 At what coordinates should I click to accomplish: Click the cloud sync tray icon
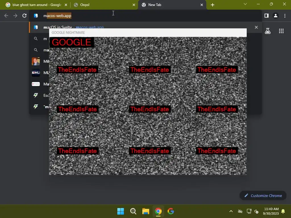click(x=240, y=211)
